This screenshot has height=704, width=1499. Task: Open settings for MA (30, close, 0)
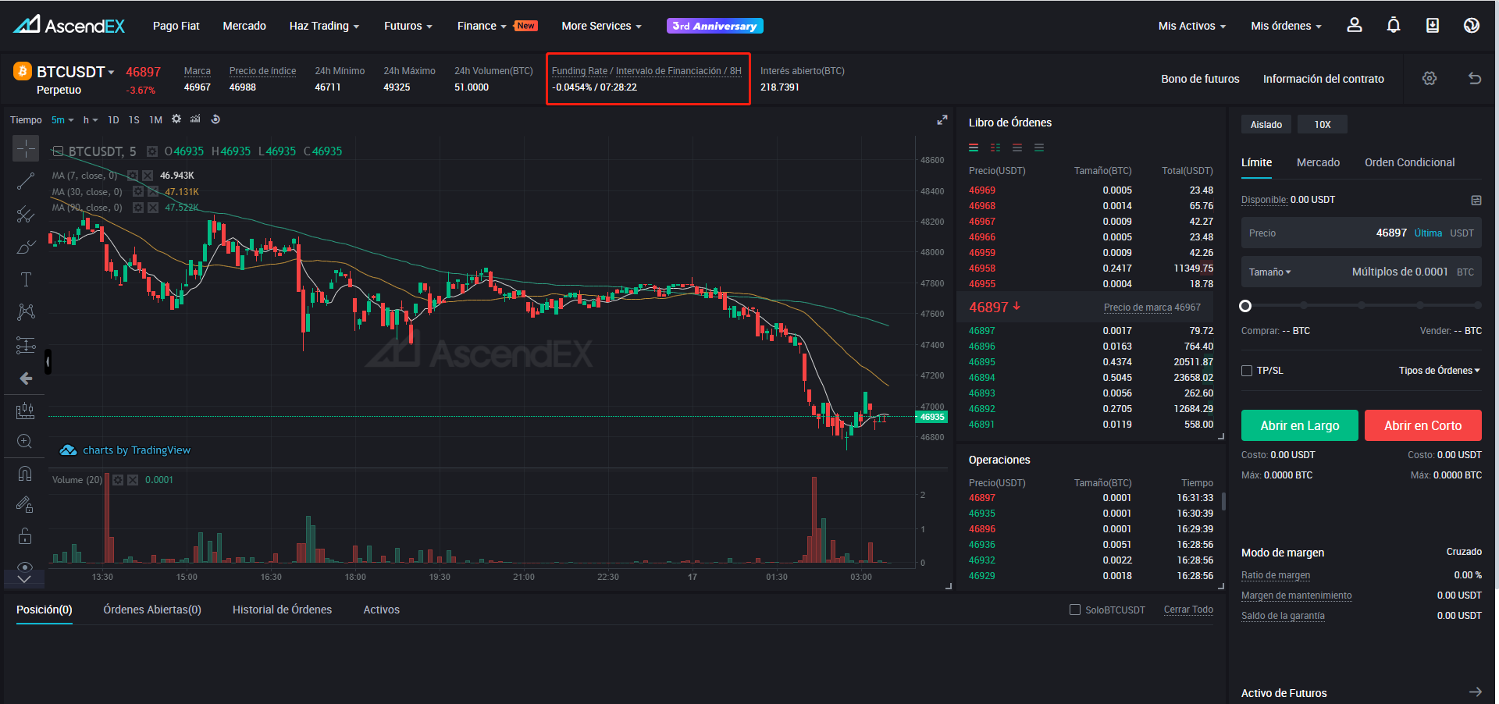click(138, 192)
